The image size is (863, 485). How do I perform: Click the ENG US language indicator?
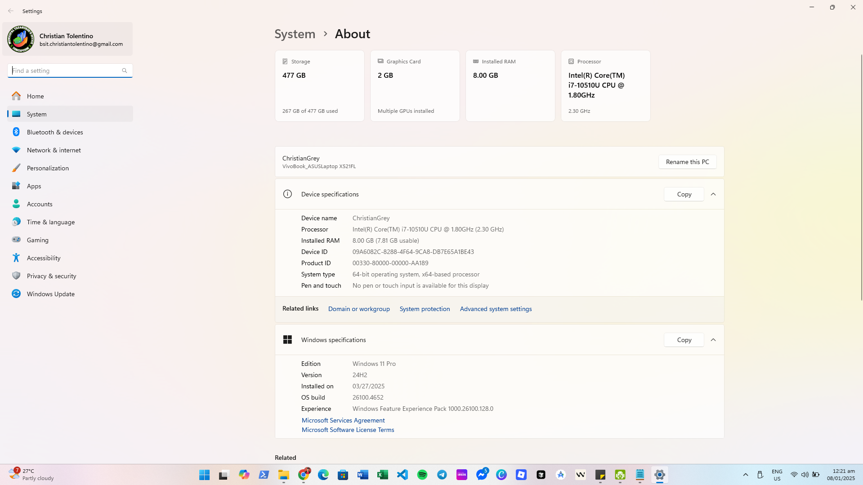[x=777, y=475]
